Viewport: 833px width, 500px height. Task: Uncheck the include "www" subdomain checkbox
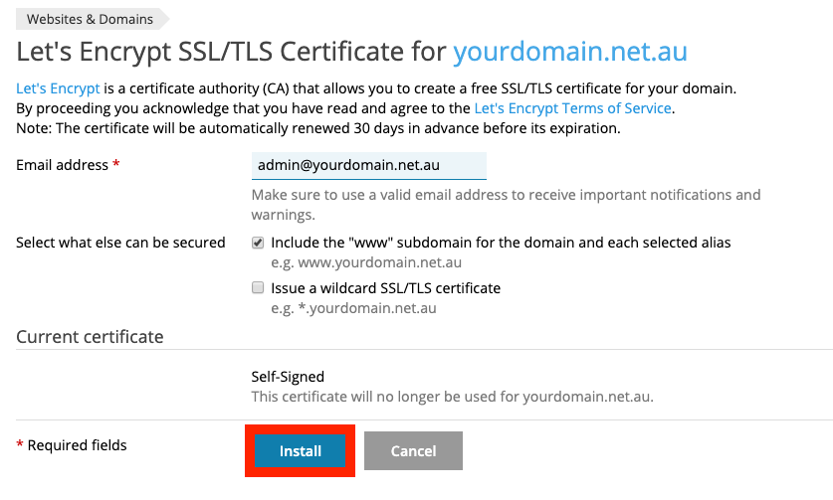(x=258, y=243)
